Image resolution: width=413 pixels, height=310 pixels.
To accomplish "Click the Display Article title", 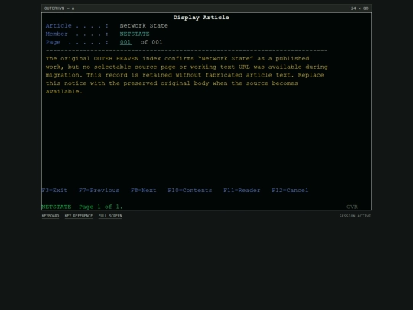I will [201, 18].
